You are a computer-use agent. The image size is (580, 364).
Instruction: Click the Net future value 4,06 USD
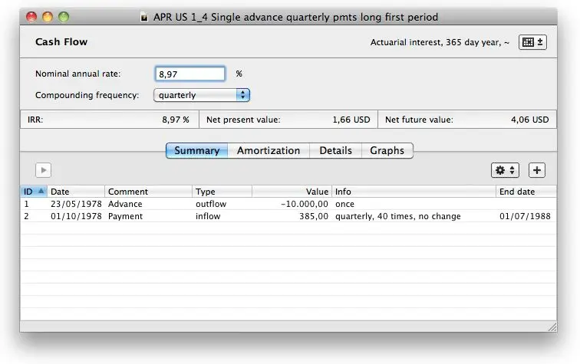(x=529, y=120)
